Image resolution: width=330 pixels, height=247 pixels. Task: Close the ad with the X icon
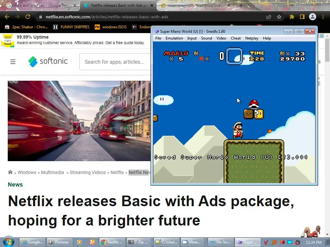(322, 36)
